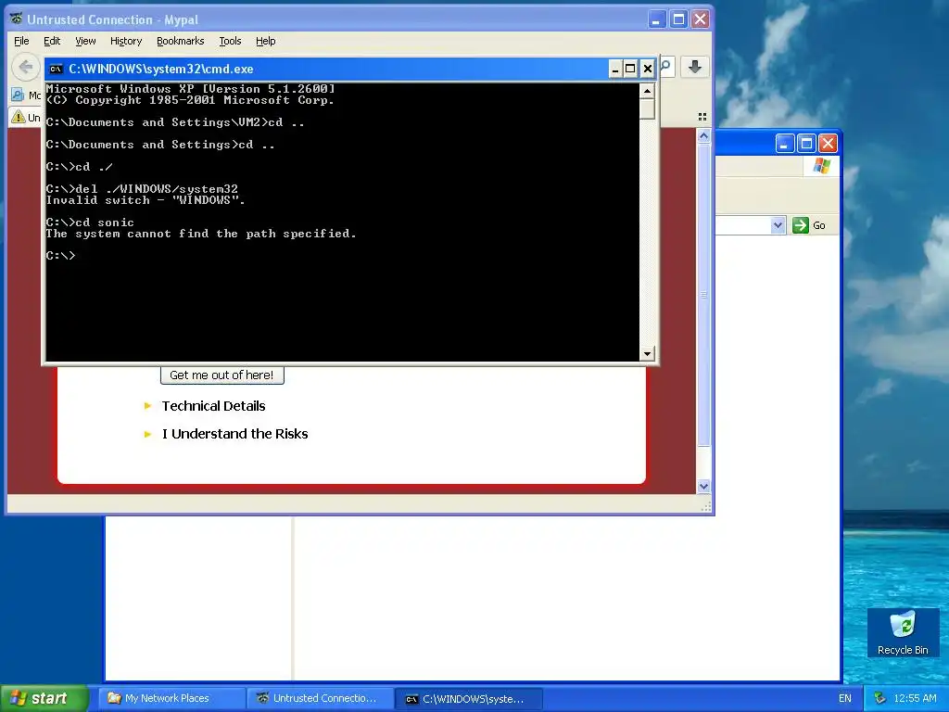Switch to Untrusted Connection taskbar button
The width and height of the screenshot is (949, 712).
pyautogui.click(x=321, y=699)
